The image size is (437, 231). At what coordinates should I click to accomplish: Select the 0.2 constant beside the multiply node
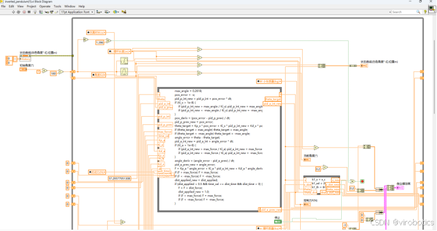318,169
